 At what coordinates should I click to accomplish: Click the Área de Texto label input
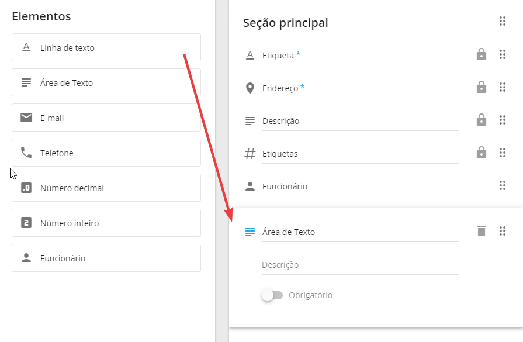click(x=360, y=232)
